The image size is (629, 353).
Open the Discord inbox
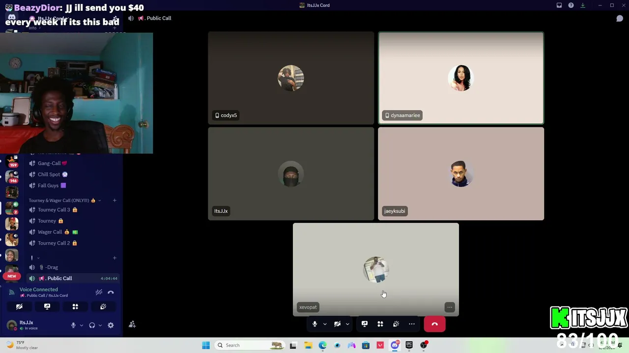pyautogui.click(x=559, y=5)
